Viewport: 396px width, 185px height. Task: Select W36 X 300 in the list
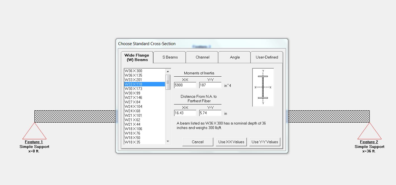tap(133, 71)
